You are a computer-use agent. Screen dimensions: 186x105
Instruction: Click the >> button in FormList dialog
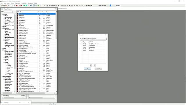coord(95,65)
